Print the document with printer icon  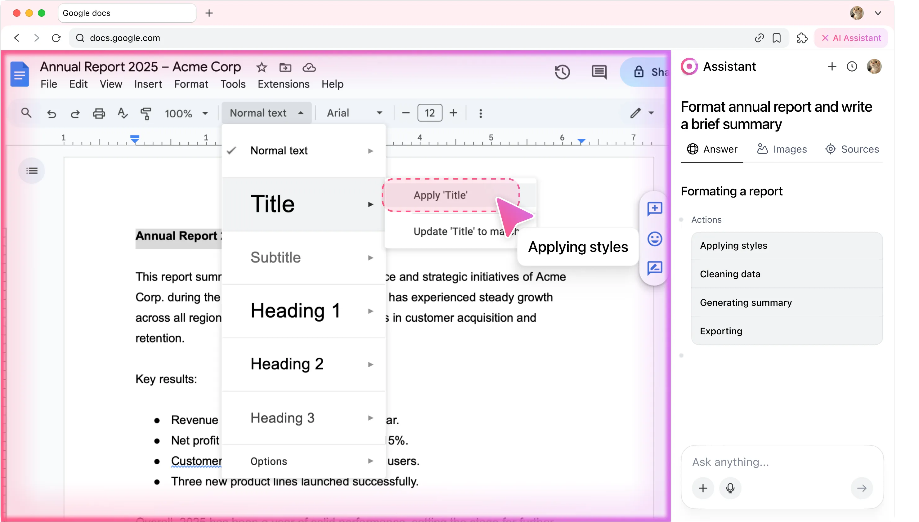[99, 113]
